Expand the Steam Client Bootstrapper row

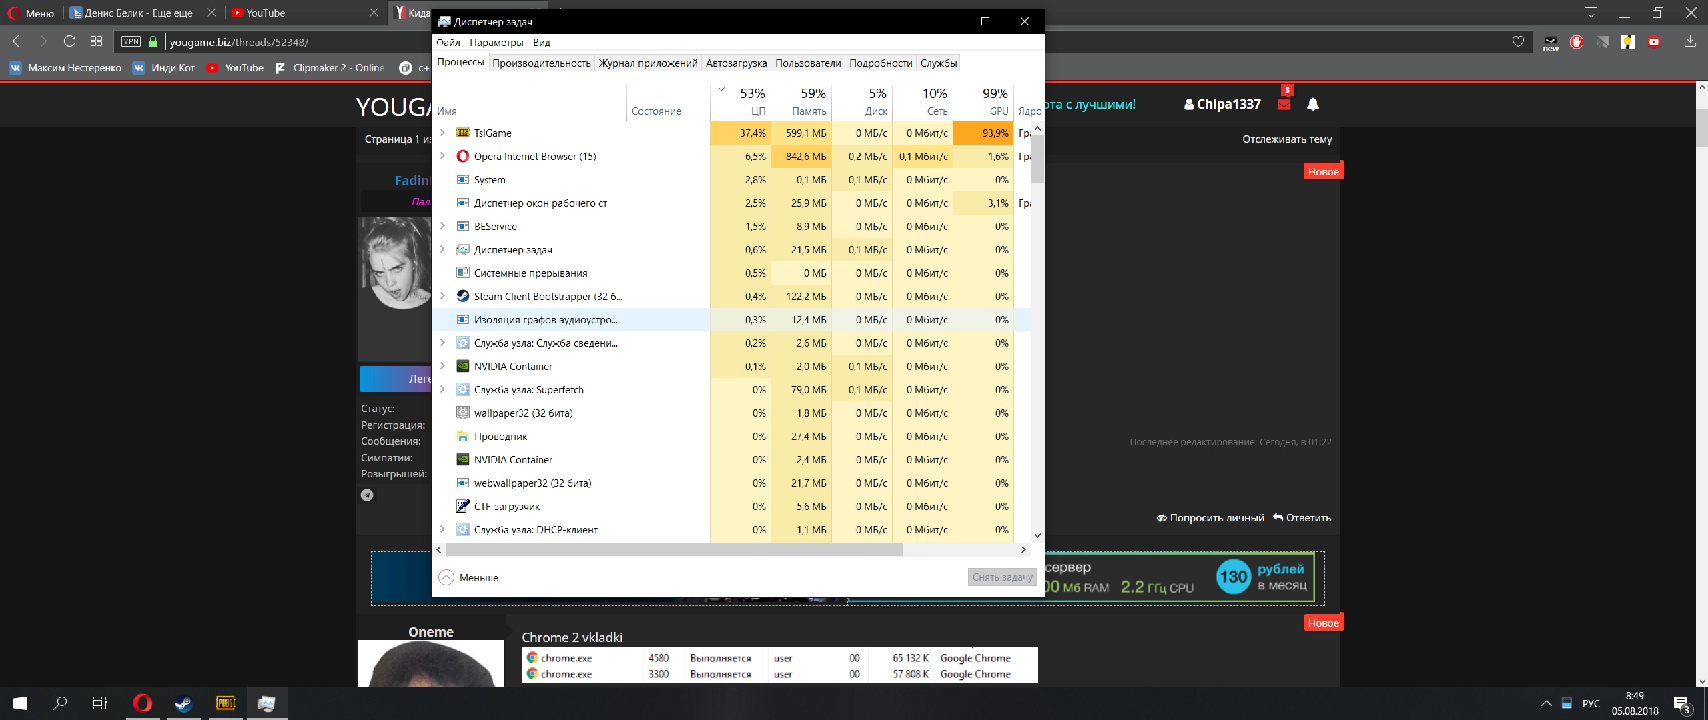(442, 296)
